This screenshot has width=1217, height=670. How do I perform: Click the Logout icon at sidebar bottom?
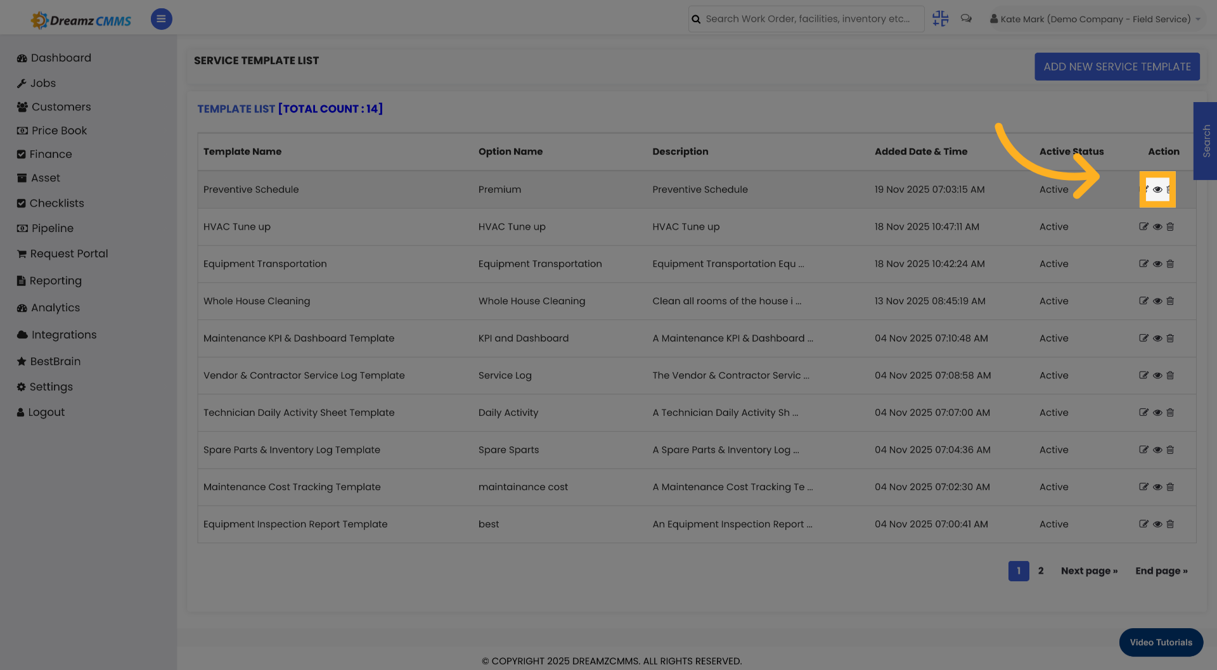point(22,412)
